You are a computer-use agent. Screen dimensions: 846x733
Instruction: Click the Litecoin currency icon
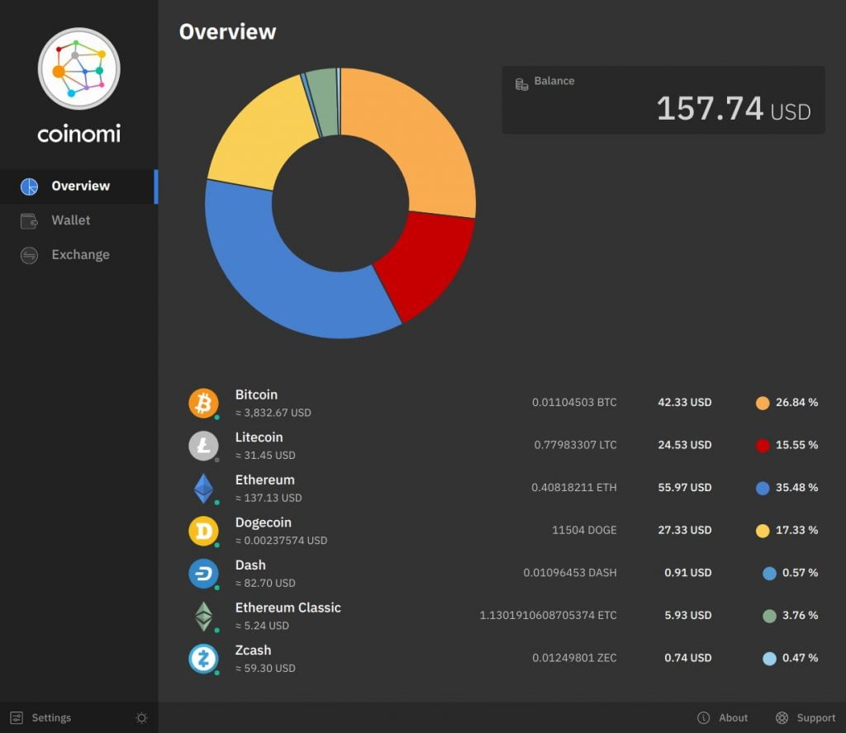[204, 446]
